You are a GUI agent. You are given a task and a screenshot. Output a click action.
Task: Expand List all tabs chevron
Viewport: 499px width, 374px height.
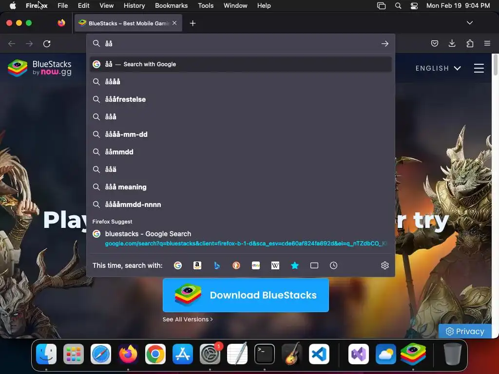click(470, 23)
